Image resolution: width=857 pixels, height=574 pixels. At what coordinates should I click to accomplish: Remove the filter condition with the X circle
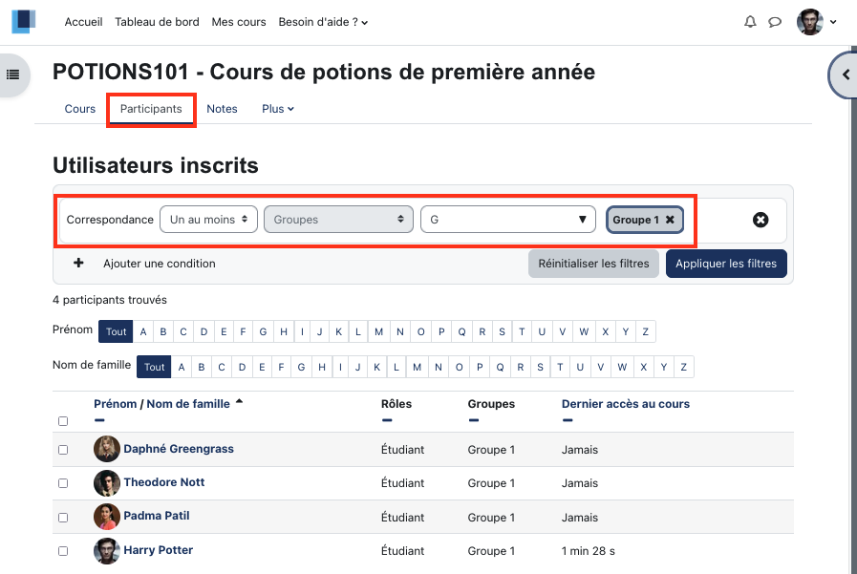[x=761, y=220]
